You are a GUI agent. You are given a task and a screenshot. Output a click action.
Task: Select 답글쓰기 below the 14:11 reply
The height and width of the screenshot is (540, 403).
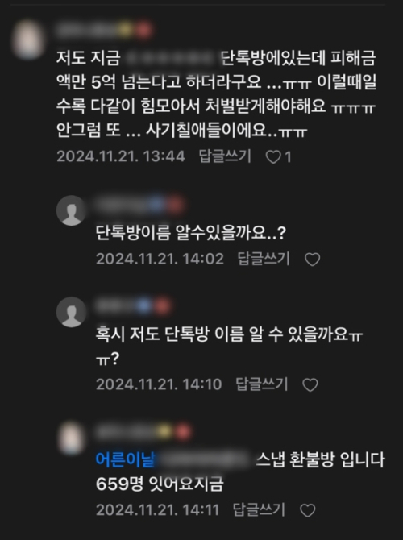pyautogui.click(x=259, y=509)
